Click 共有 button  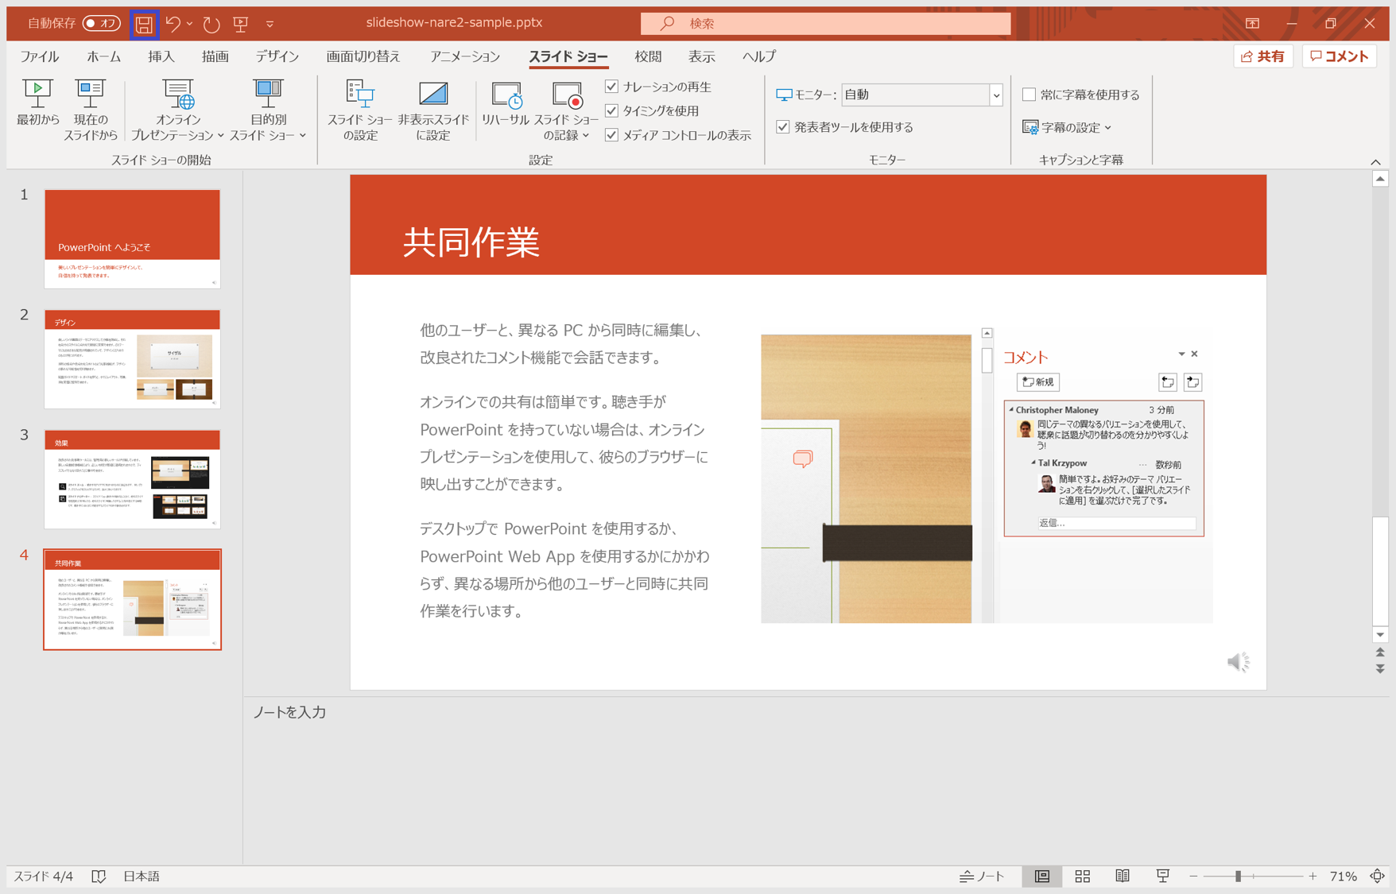click(x=1262, y=56)
